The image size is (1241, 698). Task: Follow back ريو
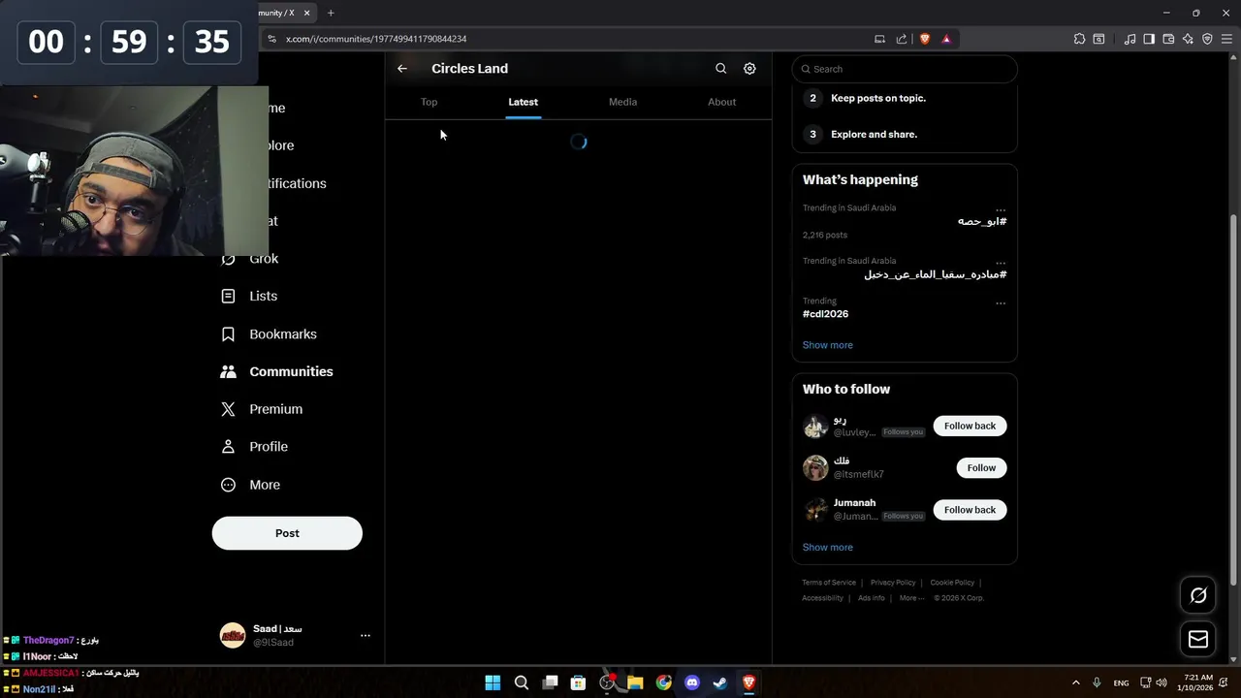[970, 426]
